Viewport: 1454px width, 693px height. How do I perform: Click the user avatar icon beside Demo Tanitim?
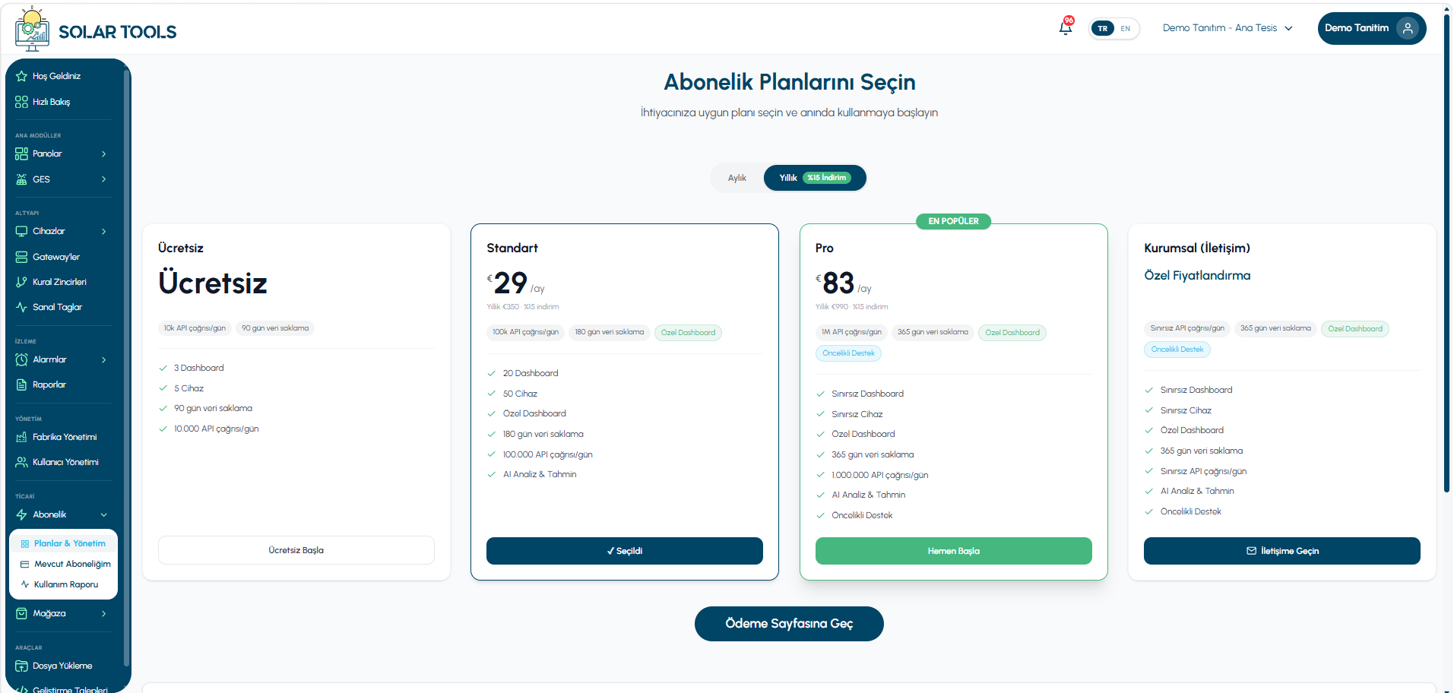click(1408, 28)
